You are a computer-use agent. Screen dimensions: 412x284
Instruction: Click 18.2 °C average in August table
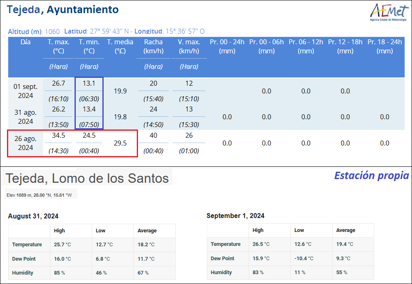(x=146, y=245)
